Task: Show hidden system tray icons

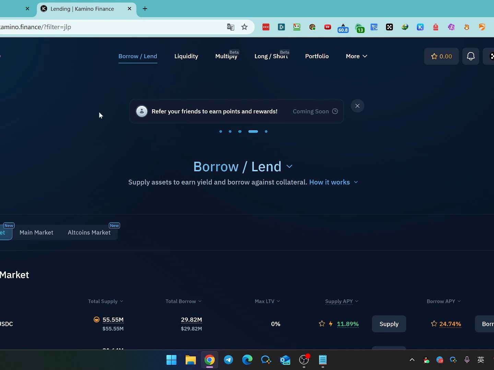Action: (412, 360)
